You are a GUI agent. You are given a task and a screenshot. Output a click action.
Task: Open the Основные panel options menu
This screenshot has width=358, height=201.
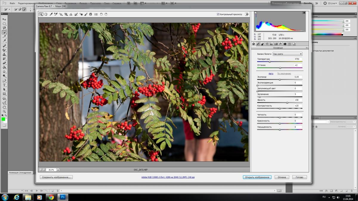(x=307, y=48)
